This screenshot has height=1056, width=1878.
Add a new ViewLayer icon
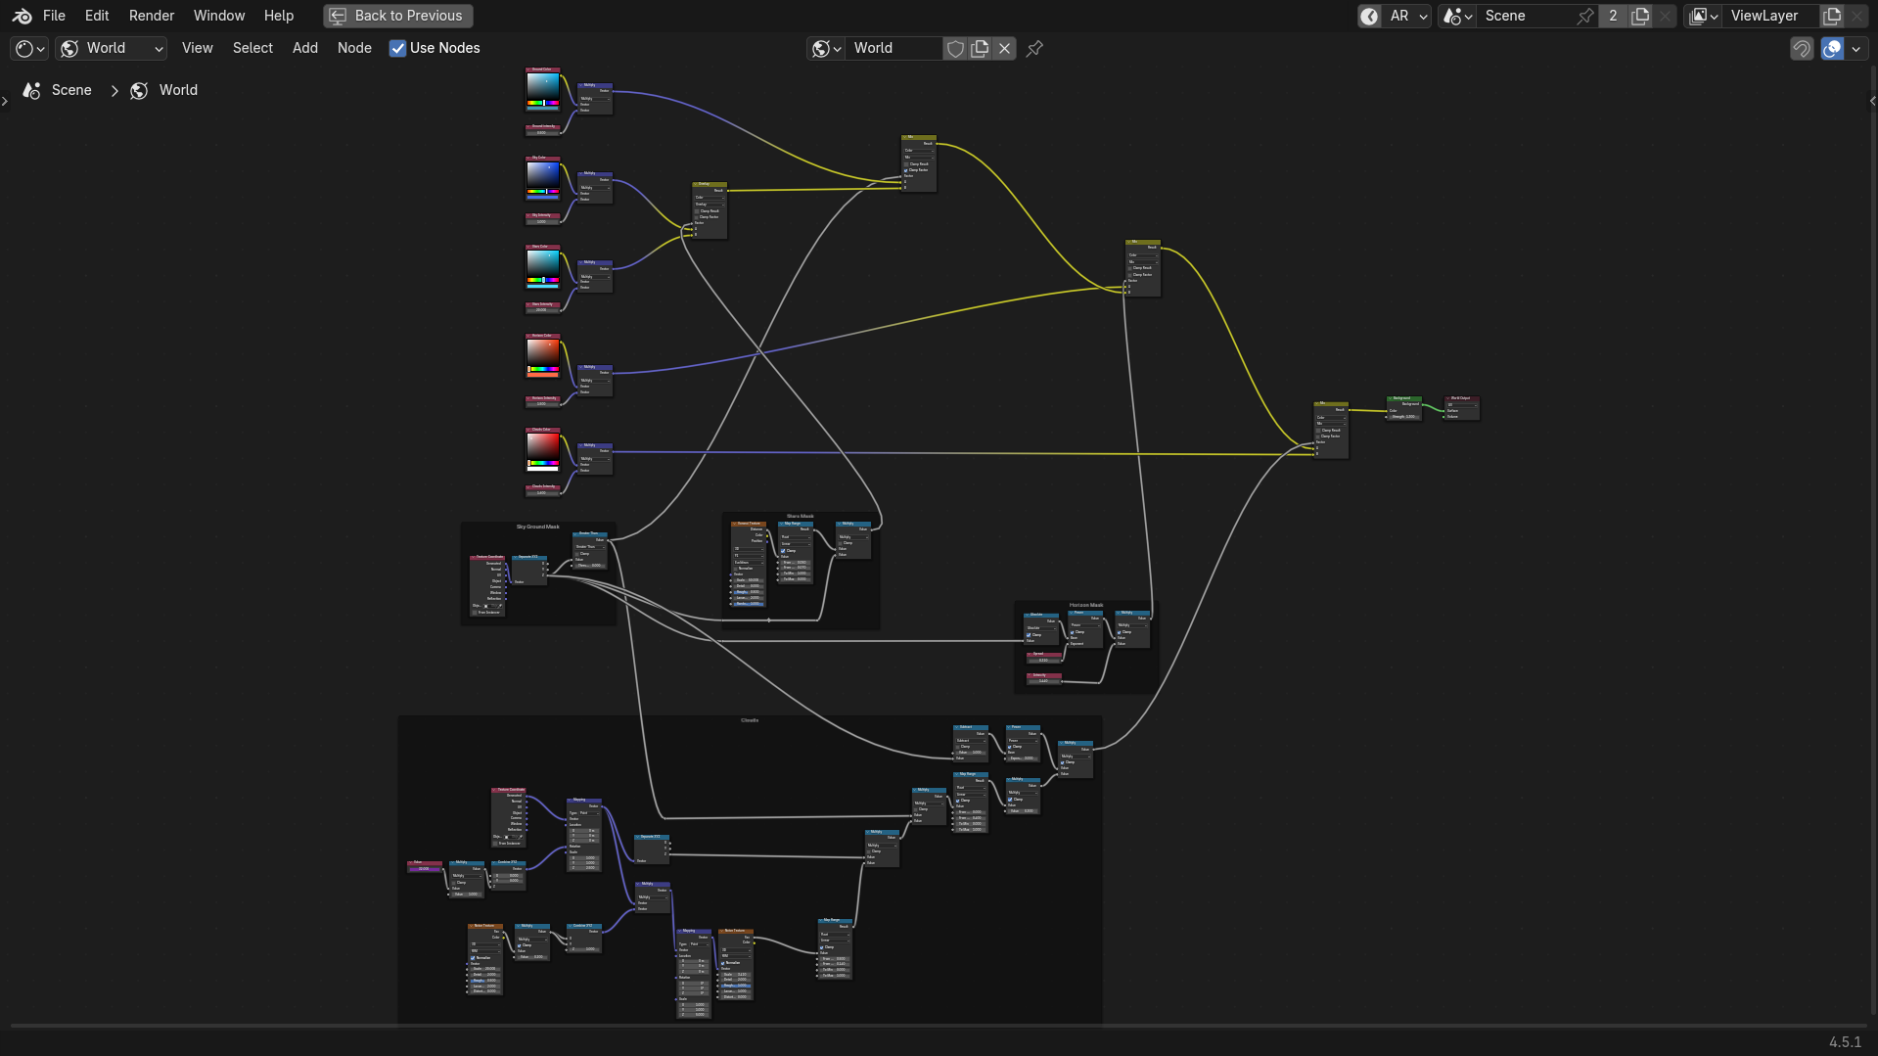1832,16
